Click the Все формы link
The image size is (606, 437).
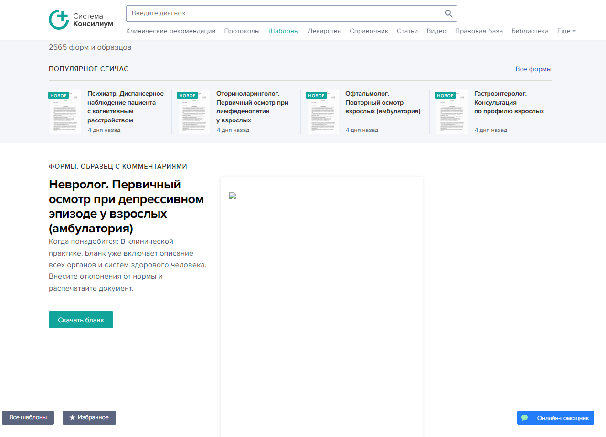click(x=533, y=69)
